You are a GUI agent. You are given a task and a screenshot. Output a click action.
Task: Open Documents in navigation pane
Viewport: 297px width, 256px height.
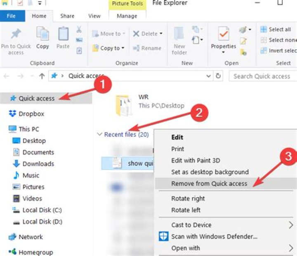[34, 152]
